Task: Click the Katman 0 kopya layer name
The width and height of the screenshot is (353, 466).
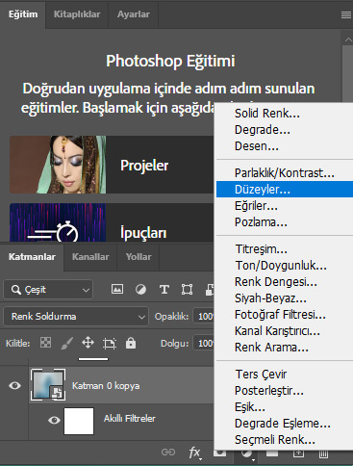Action: click(x=106, y=385)
